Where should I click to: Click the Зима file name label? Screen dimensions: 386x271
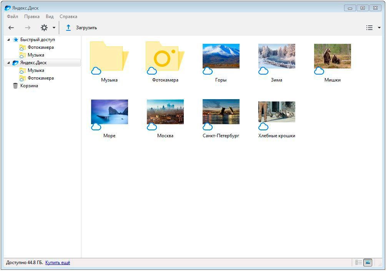(x=277, y=80)
